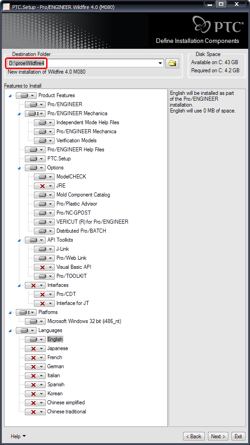The height and width of the screenshot is (445, 250).
Task: Open install dropdown for Chinese simplified
Action: pyautogui.click(x=42, y=403)
